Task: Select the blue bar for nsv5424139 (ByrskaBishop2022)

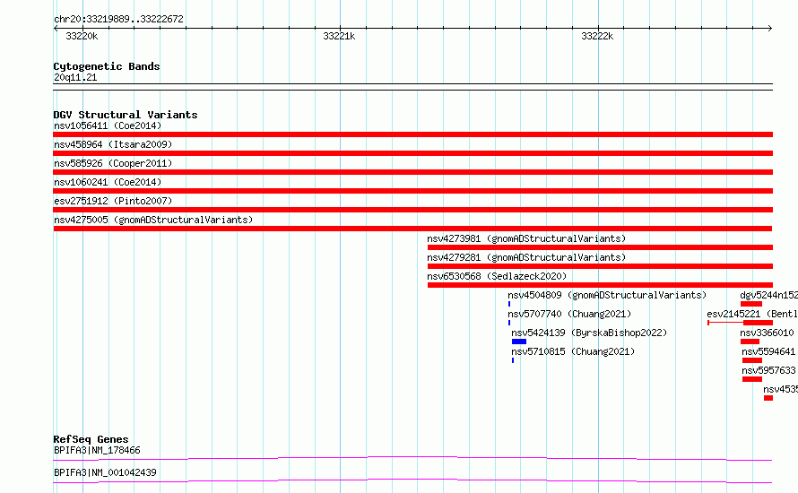Action: [519, 342]
